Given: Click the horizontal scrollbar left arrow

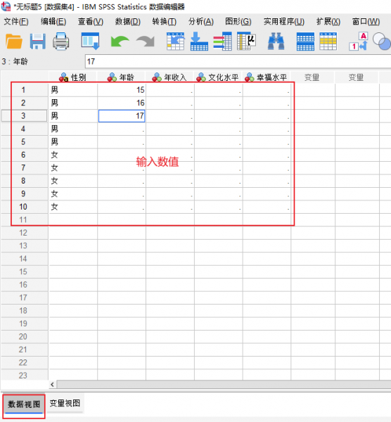Looking at the screenshot, I should [x=52, y=385].
